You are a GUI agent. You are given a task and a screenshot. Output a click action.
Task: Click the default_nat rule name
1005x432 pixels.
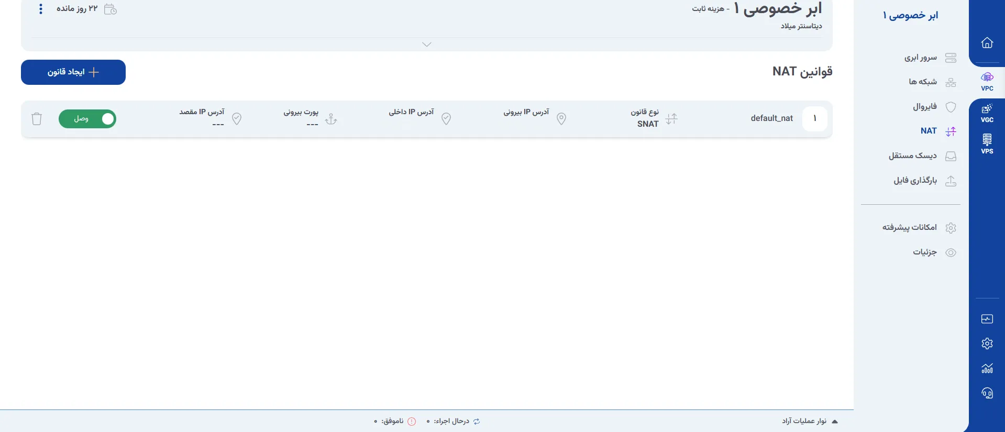pos(771,118)
